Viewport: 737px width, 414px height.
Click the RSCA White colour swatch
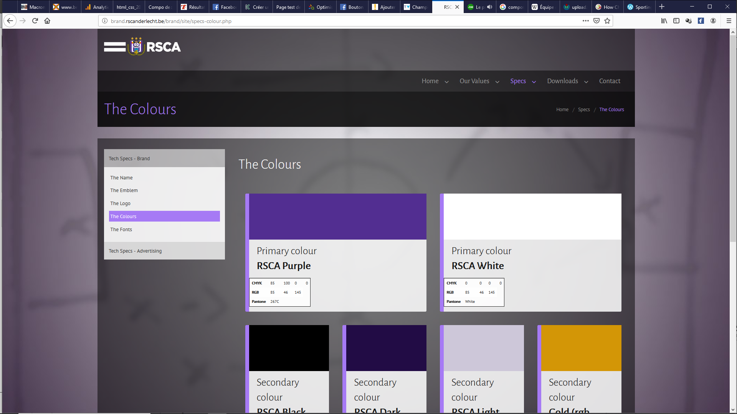click(x=532, y=217)
